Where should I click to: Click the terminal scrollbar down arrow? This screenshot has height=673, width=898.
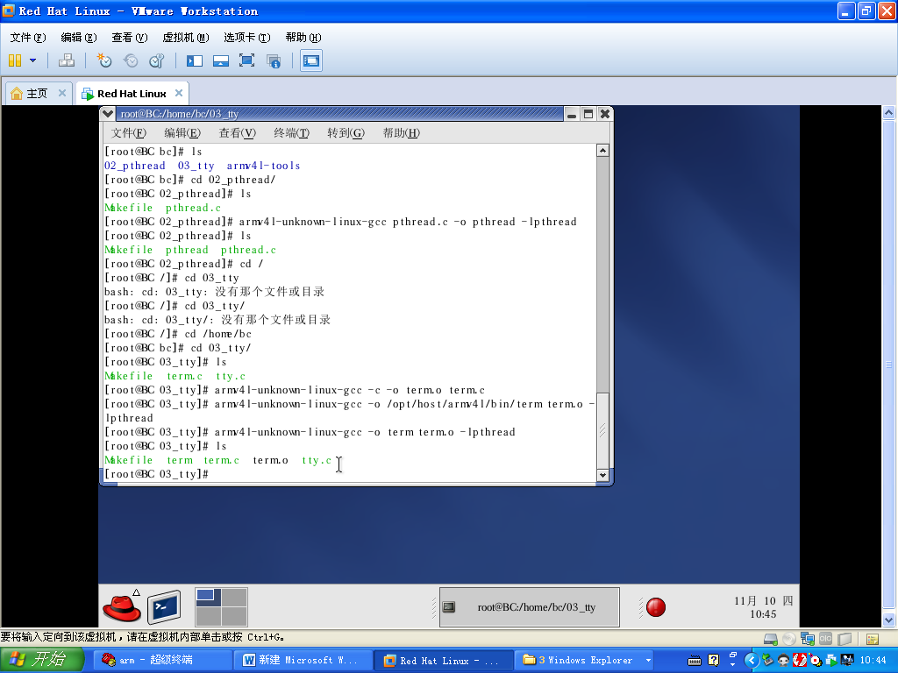pos(602,475)
